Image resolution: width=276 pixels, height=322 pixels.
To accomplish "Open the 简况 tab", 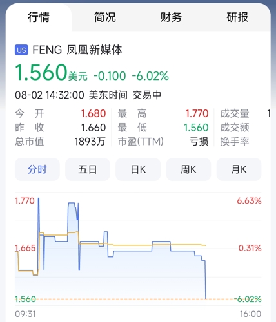I will click(x=105, y=17).
